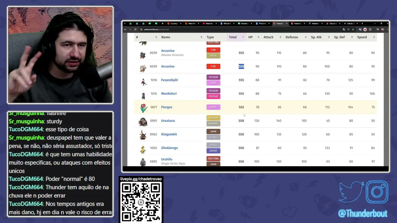Image resolution: width=397 pixels, height=223 pixels.
Task: Close the Crunchyroll tab
Action: [x=181, y=24]
